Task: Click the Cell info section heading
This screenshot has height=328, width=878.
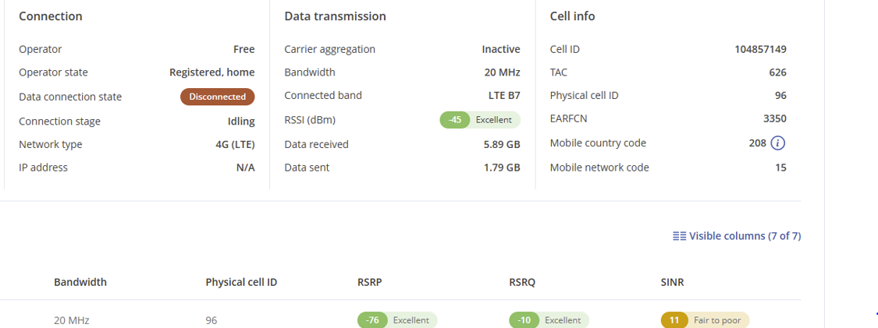Action: click(x=573, y=16)
